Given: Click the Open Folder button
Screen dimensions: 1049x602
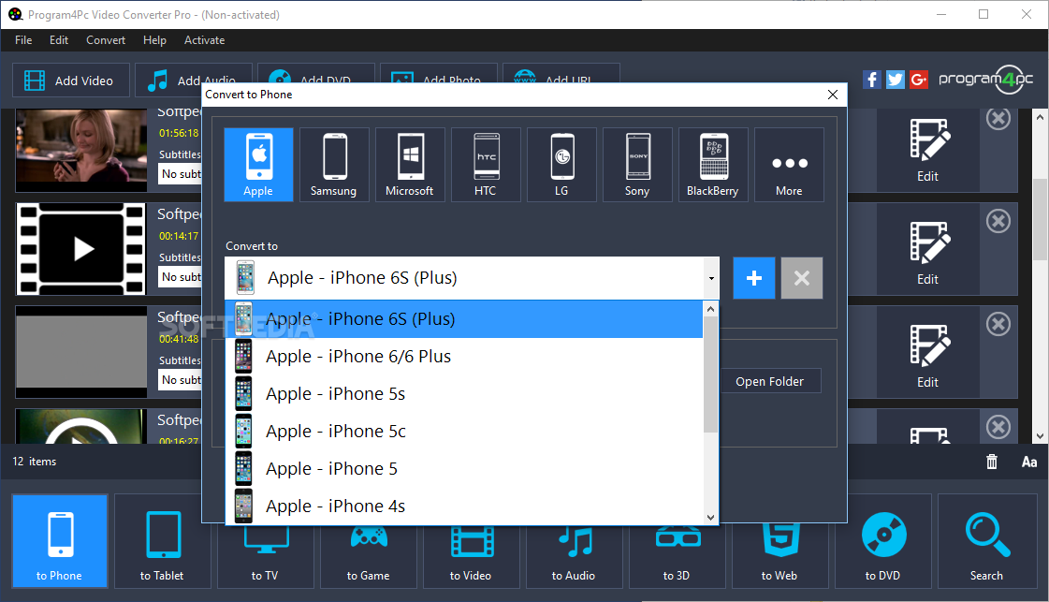Looking at the screenshot, I should click(770, 381).
